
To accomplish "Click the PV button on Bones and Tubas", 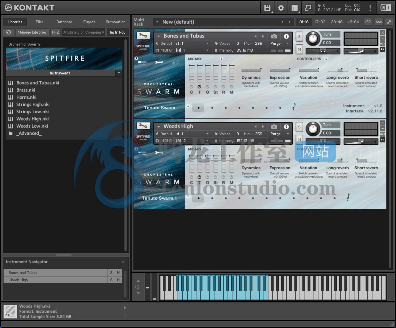I will point(383,49).
